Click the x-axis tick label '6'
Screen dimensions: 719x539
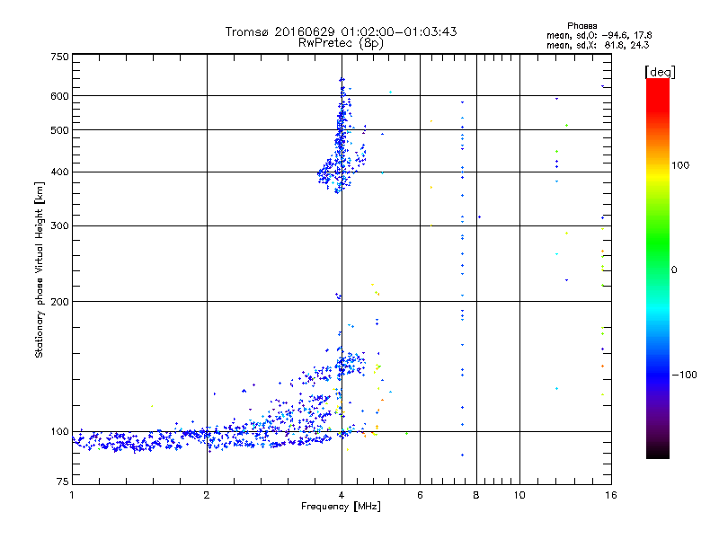click(420, 495)
